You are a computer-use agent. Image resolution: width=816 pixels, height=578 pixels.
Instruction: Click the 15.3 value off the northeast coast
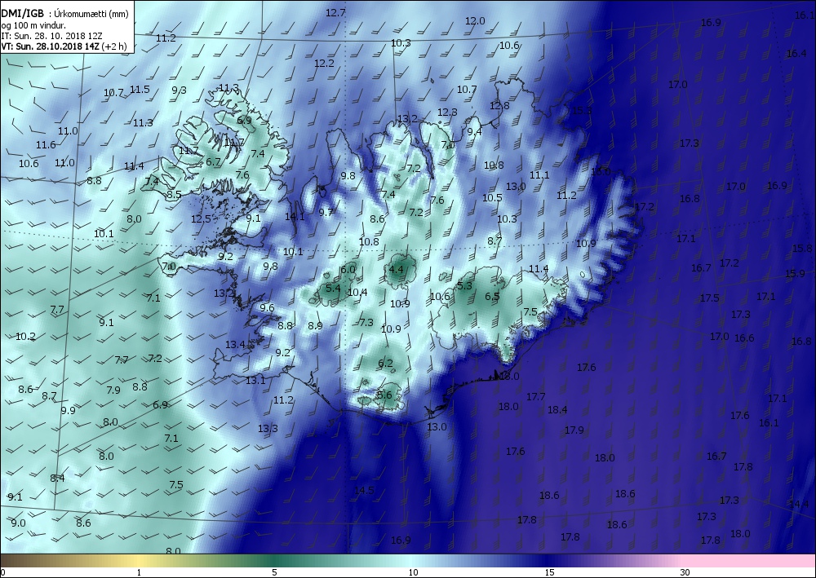[x=582, y=111]
